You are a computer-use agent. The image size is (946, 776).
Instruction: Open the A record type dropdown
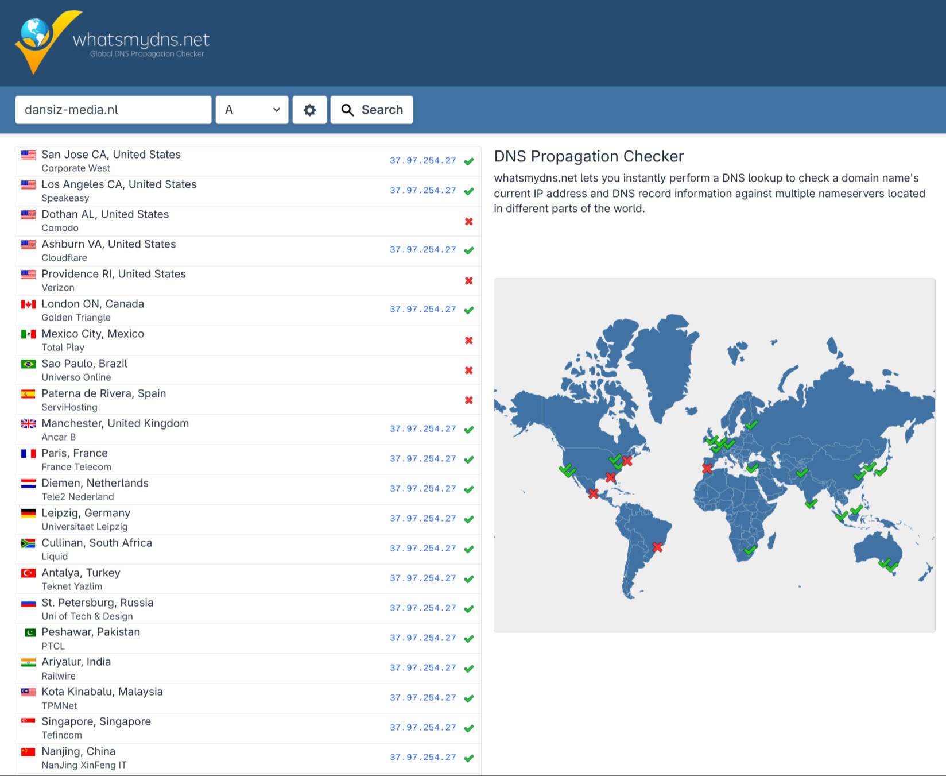coord(252,110)
